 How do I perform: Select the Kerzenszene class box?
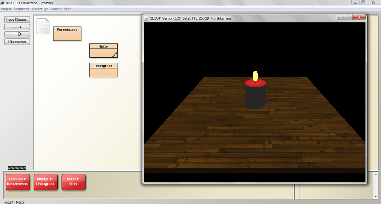[x=67, y=34]
